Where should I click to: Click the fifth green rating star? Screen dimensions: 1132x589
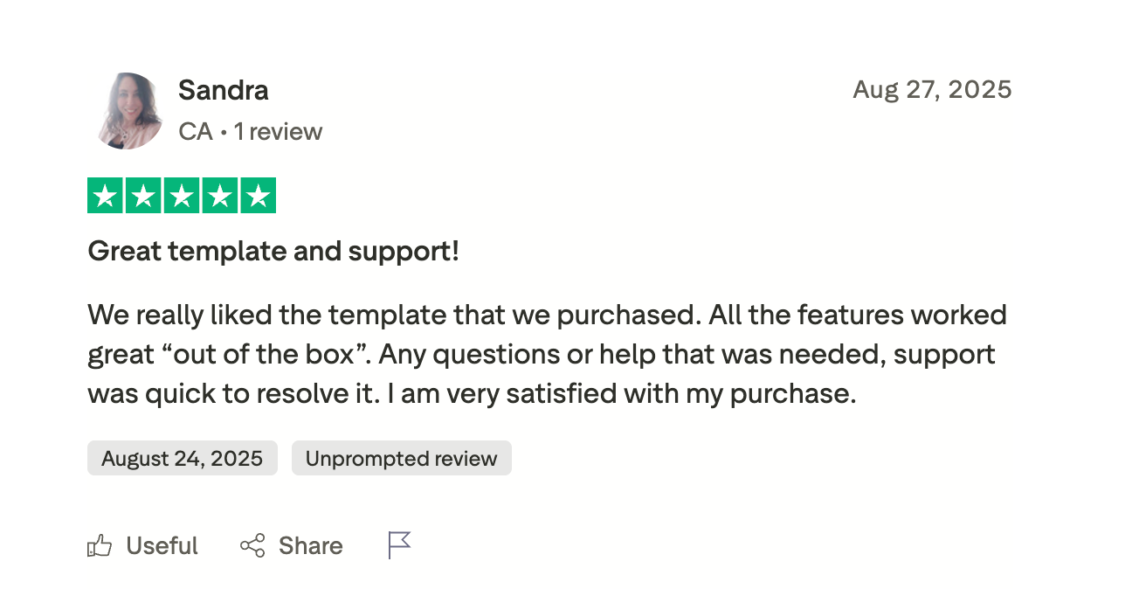pos(258,196)
